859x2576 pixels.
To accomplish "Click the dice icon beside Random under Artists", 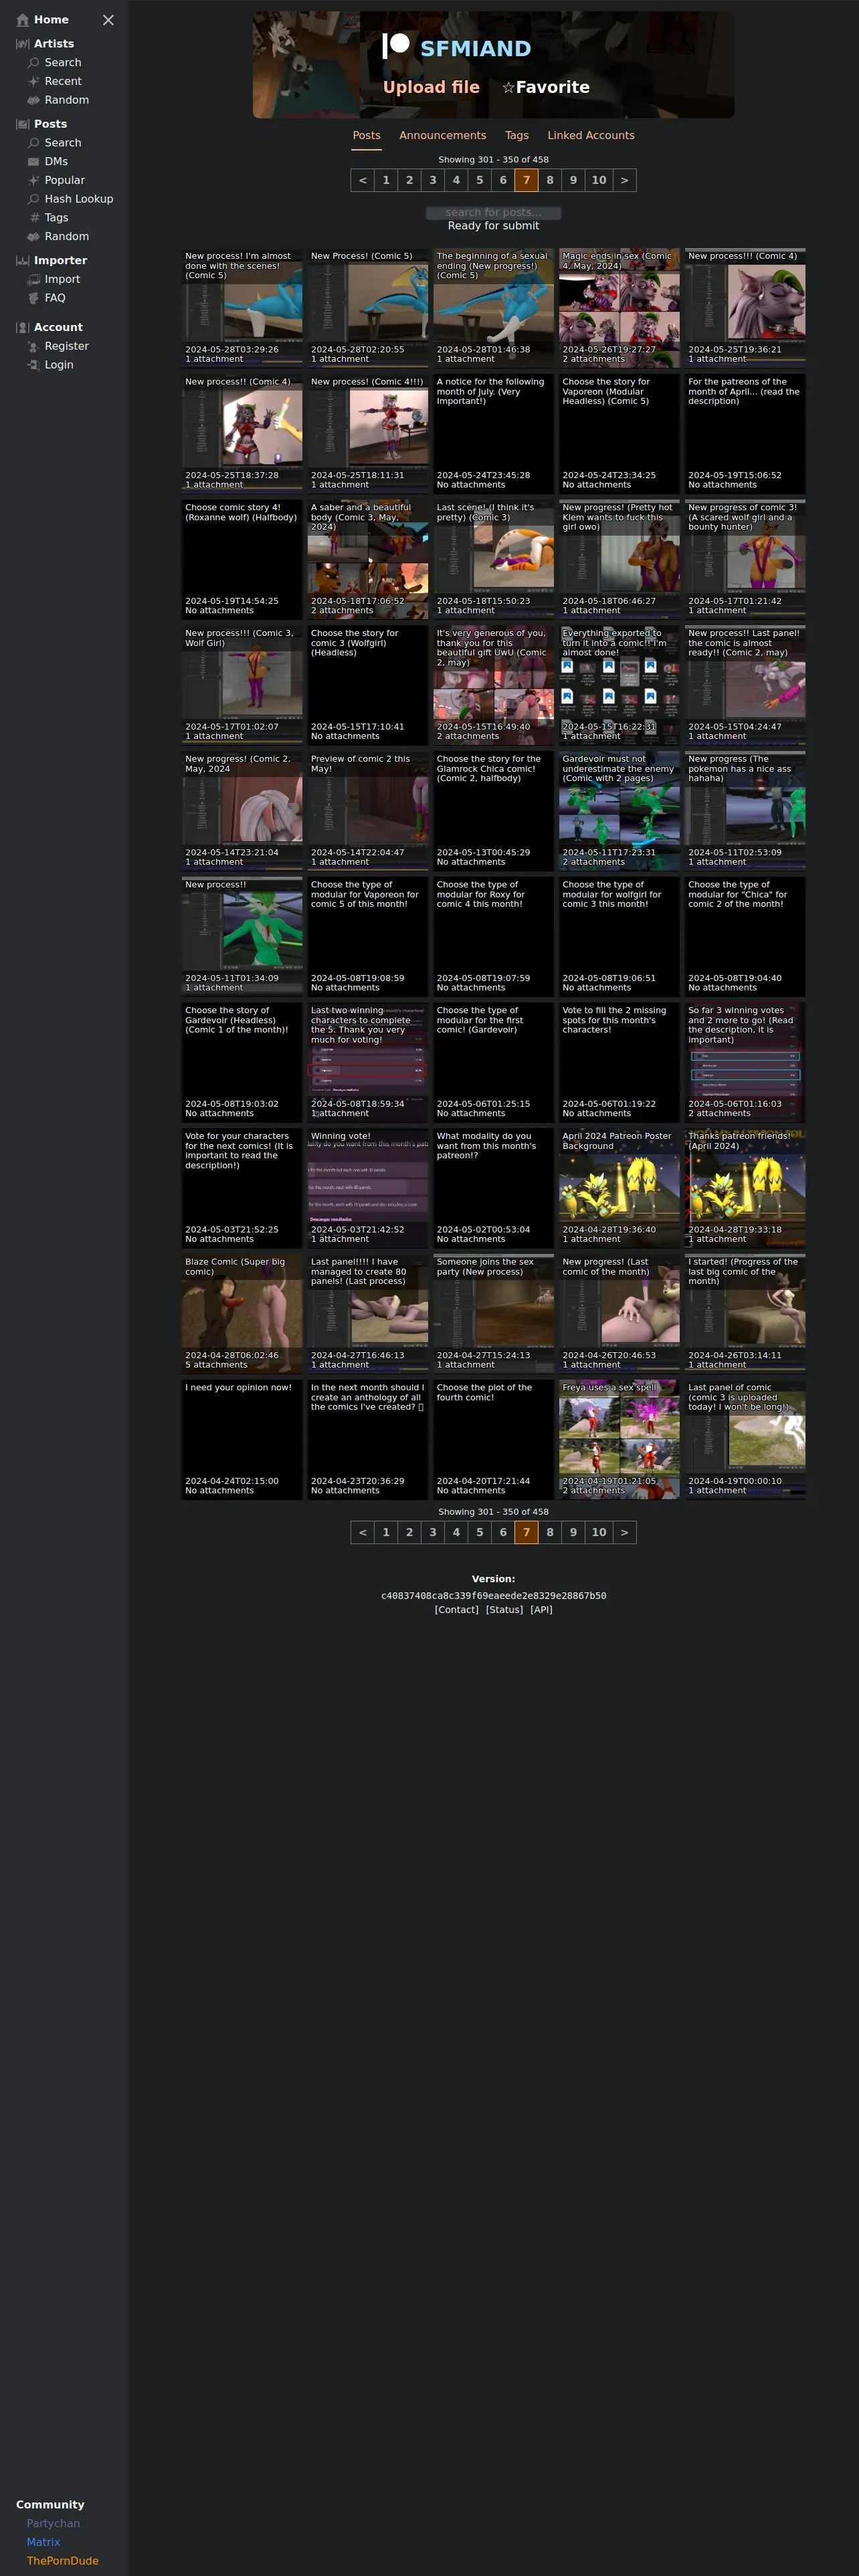I will [34, 100].
